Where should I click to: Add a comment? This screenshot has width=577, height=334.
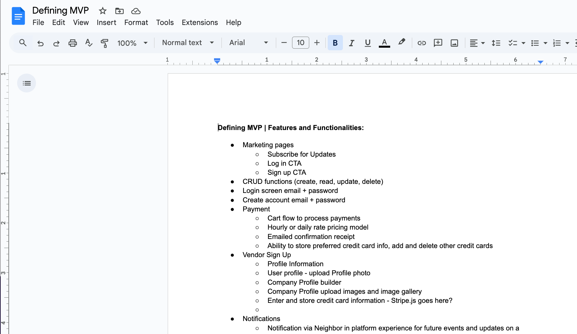click(438, 43)
